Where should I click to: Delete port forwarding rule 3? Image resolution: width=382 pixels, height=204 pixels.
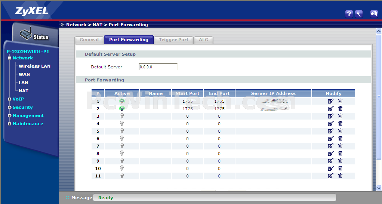[341, 116]
